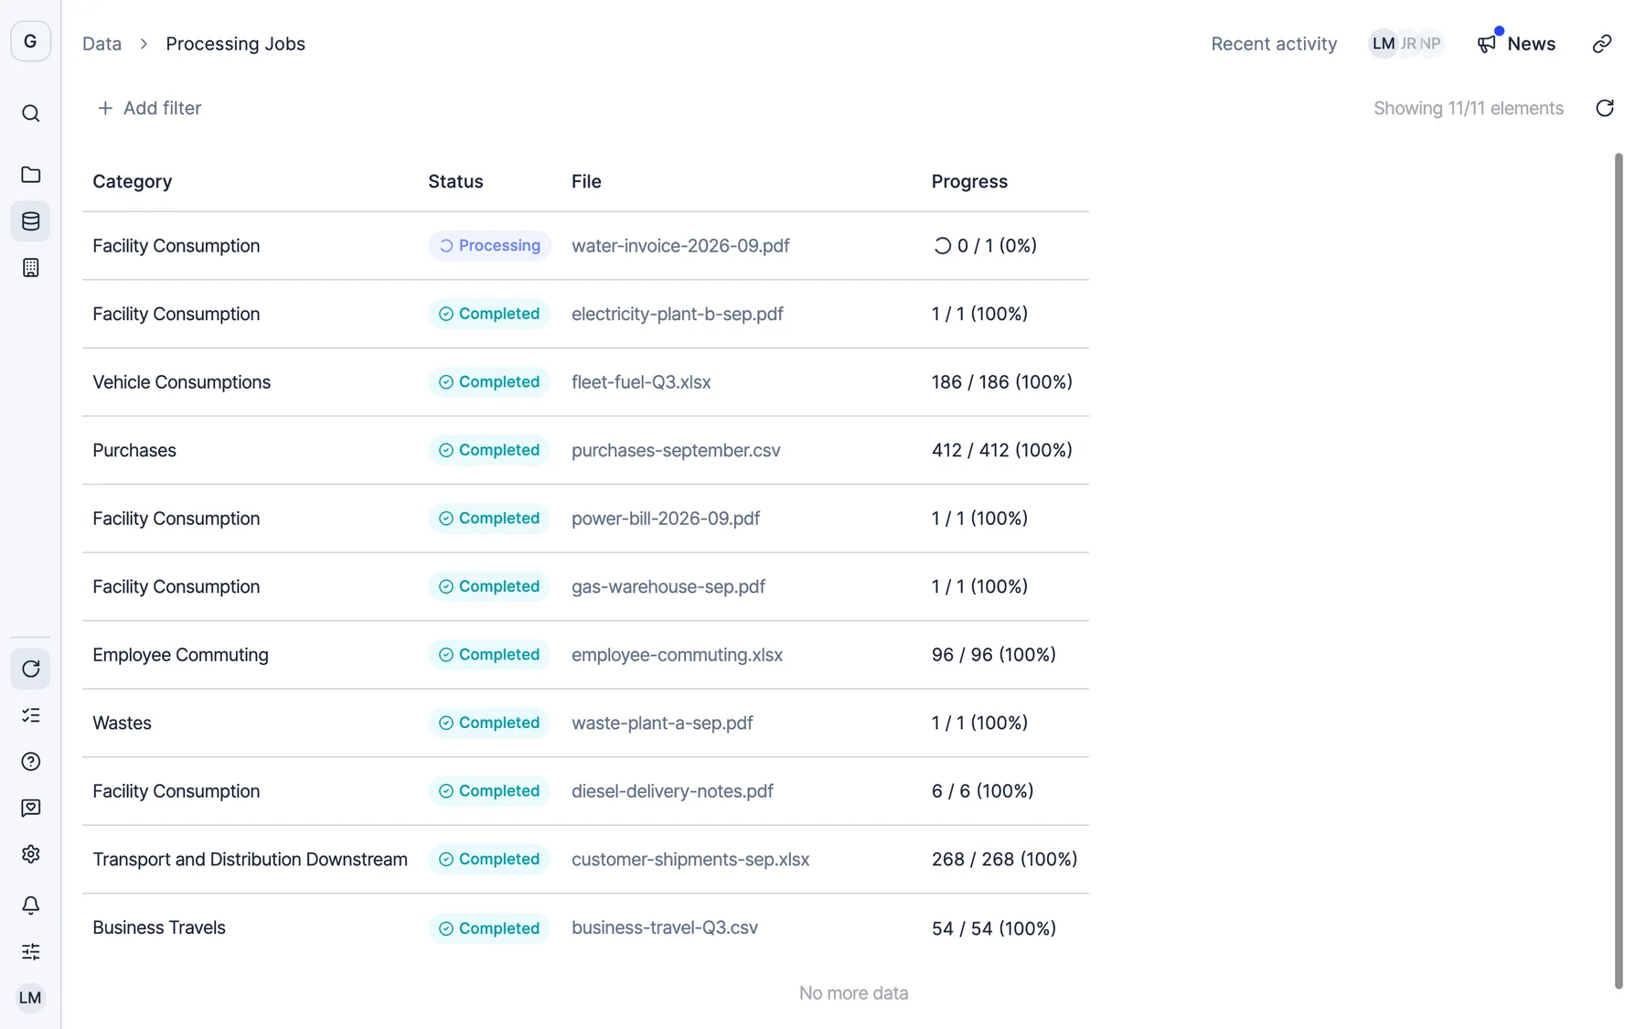Image resolution: width=1646 pixels, height=1029 pixels.
Task: Open the settings gear icon
Action: pyautogui.click(x=30, y=854)
